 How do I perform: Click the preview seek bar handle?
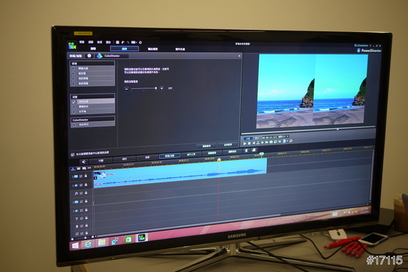pos(337,129)
